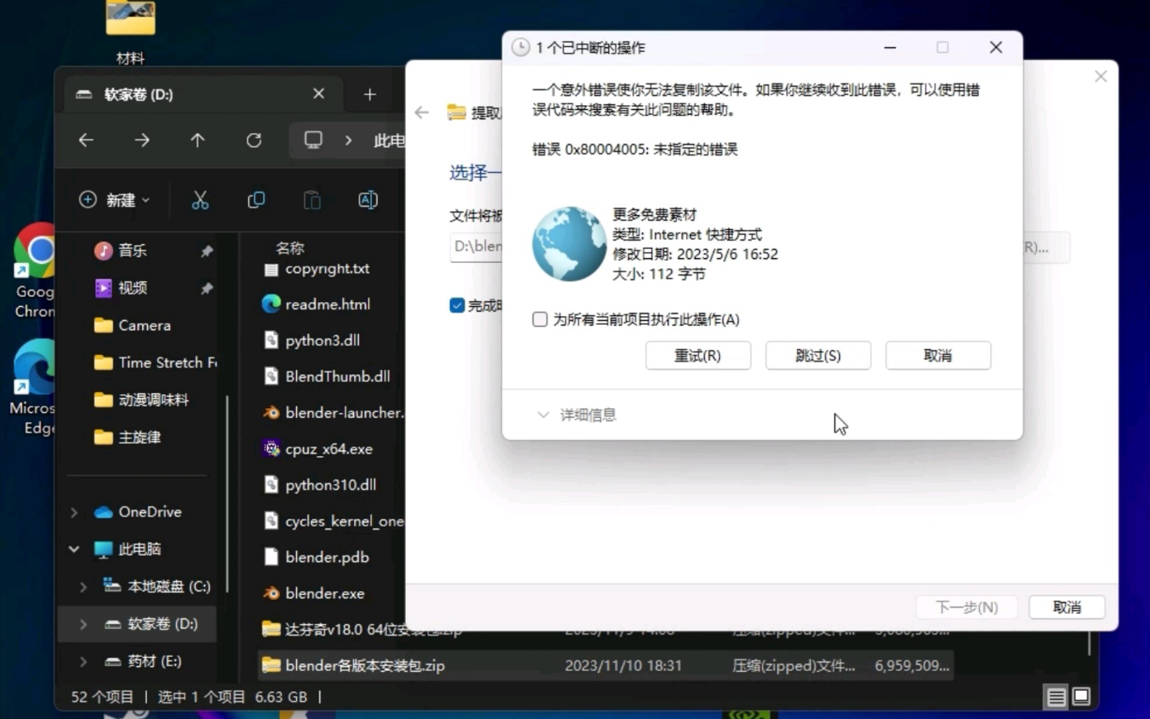This screenshot has height=719, width=1150.
Task: Cancel the interrupted copy operation dialog
Action: [x=938, y=356]
